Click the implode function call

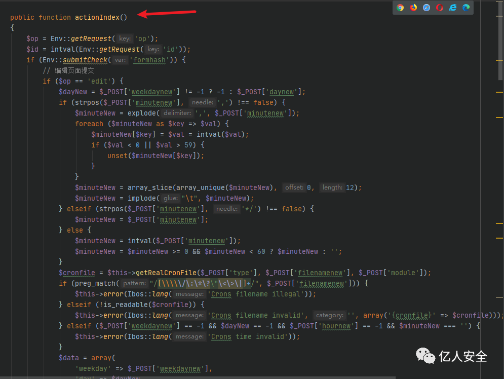(142, 198)
